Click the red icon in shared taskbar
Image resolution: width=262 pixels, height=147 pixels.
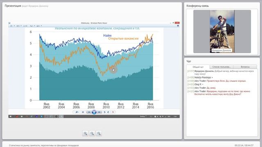(x=17, y=116)
